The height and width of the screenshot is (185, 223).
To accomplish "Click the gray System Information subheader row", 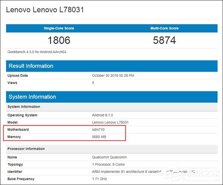I will pyautogui.click(x=111, y=107).
